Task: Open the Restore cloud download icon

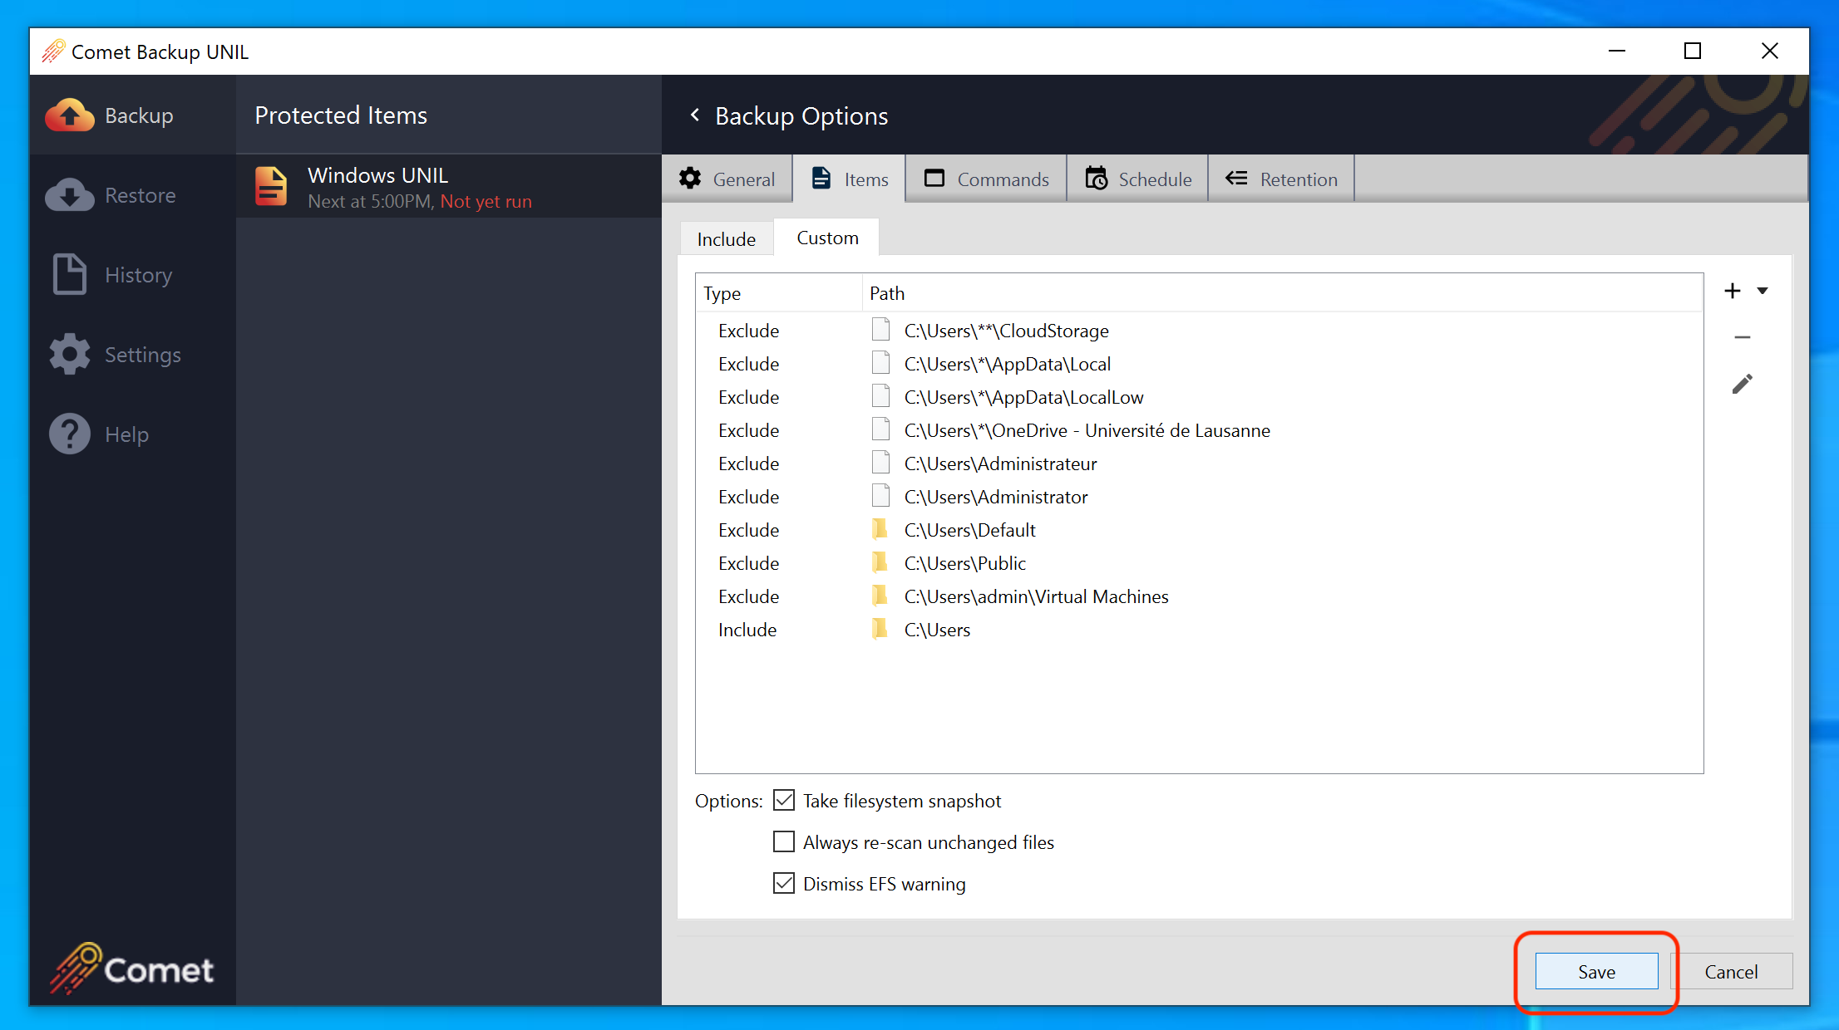Action: click(x=70, y=195)
